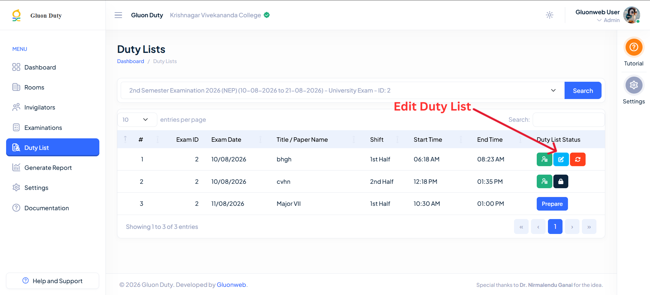
Task: Click the green invigilator icon for bhgh
Action: pos(545,159)
